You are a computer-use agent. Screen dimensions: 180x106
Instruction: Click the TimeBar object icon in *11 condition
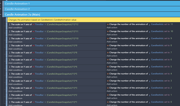pyautogui.click(x=33, y=31)
